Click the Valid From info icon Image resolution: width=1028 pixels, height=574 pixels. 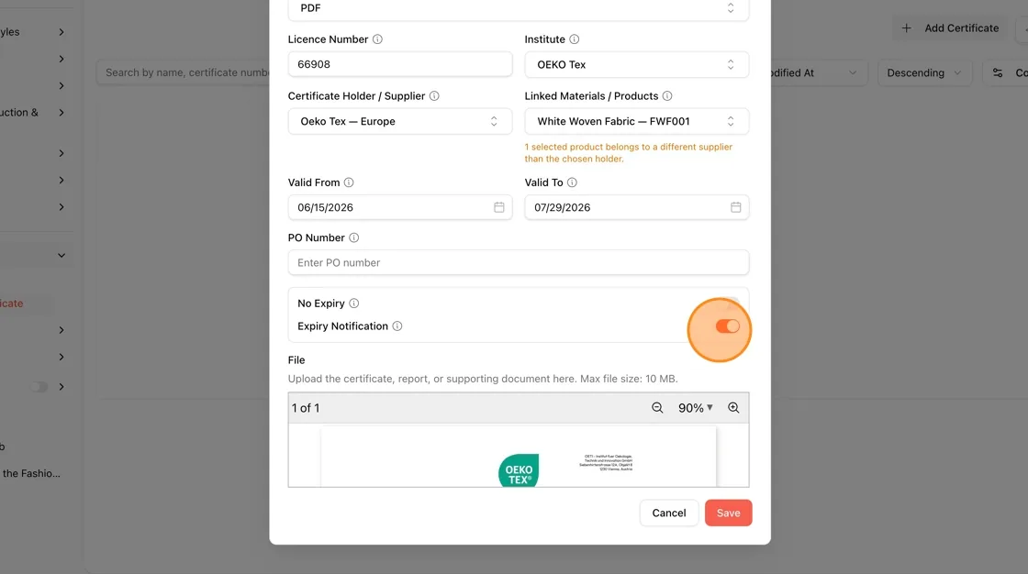tap(349, 182)
